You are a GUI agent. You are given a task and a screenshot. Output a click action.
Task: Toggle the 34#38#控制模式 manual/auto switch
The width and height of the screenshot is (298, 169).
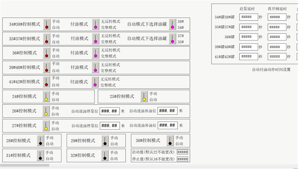tap(47, 24)
